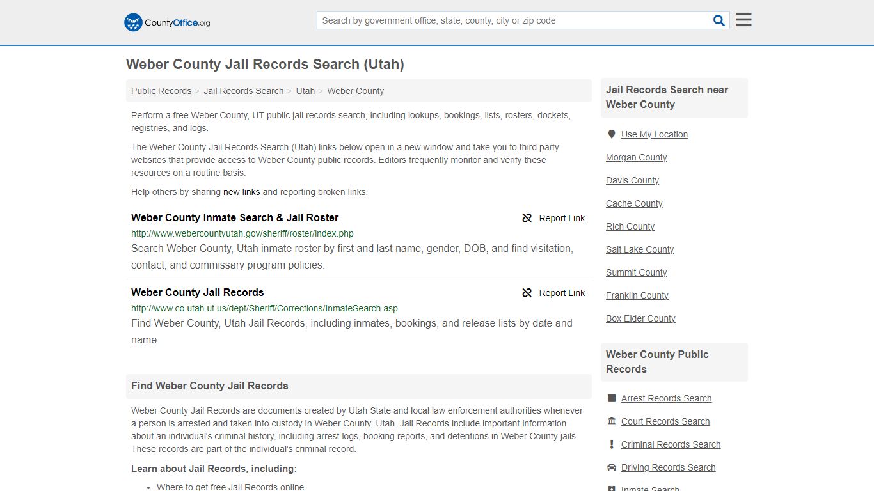Open Box Elder County jail records
The image size is (874, 491).
tap(640, 318)
